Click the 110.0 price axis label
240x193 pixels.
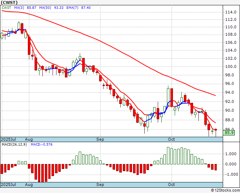pyautogui.click(x=231, y=27)
